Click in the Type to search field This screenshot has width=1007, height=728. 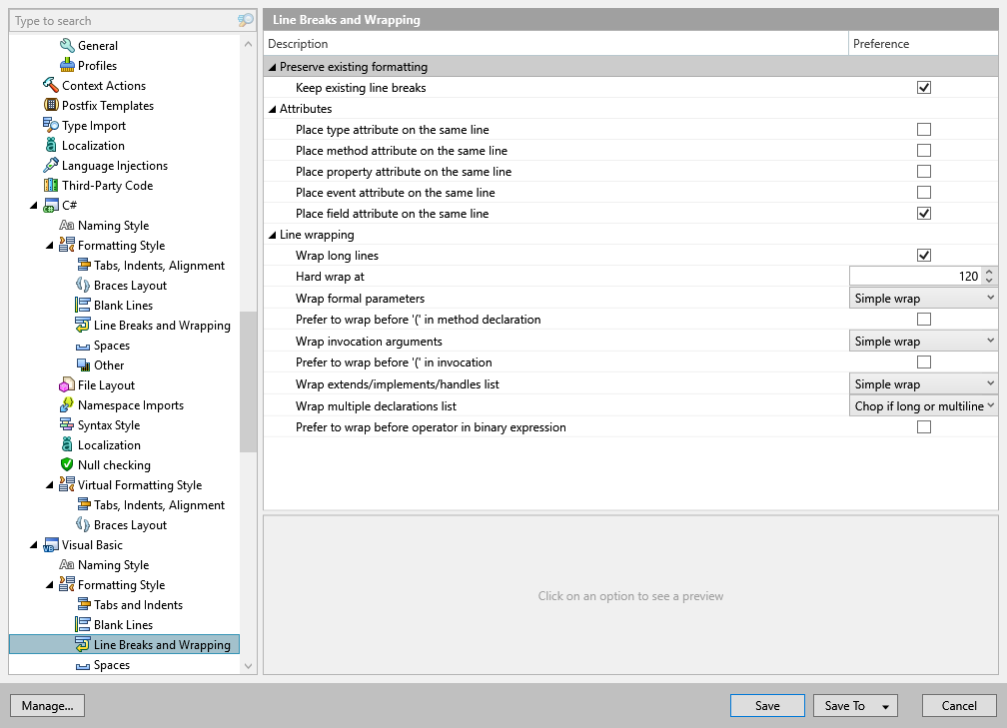(x=124, y=21)
